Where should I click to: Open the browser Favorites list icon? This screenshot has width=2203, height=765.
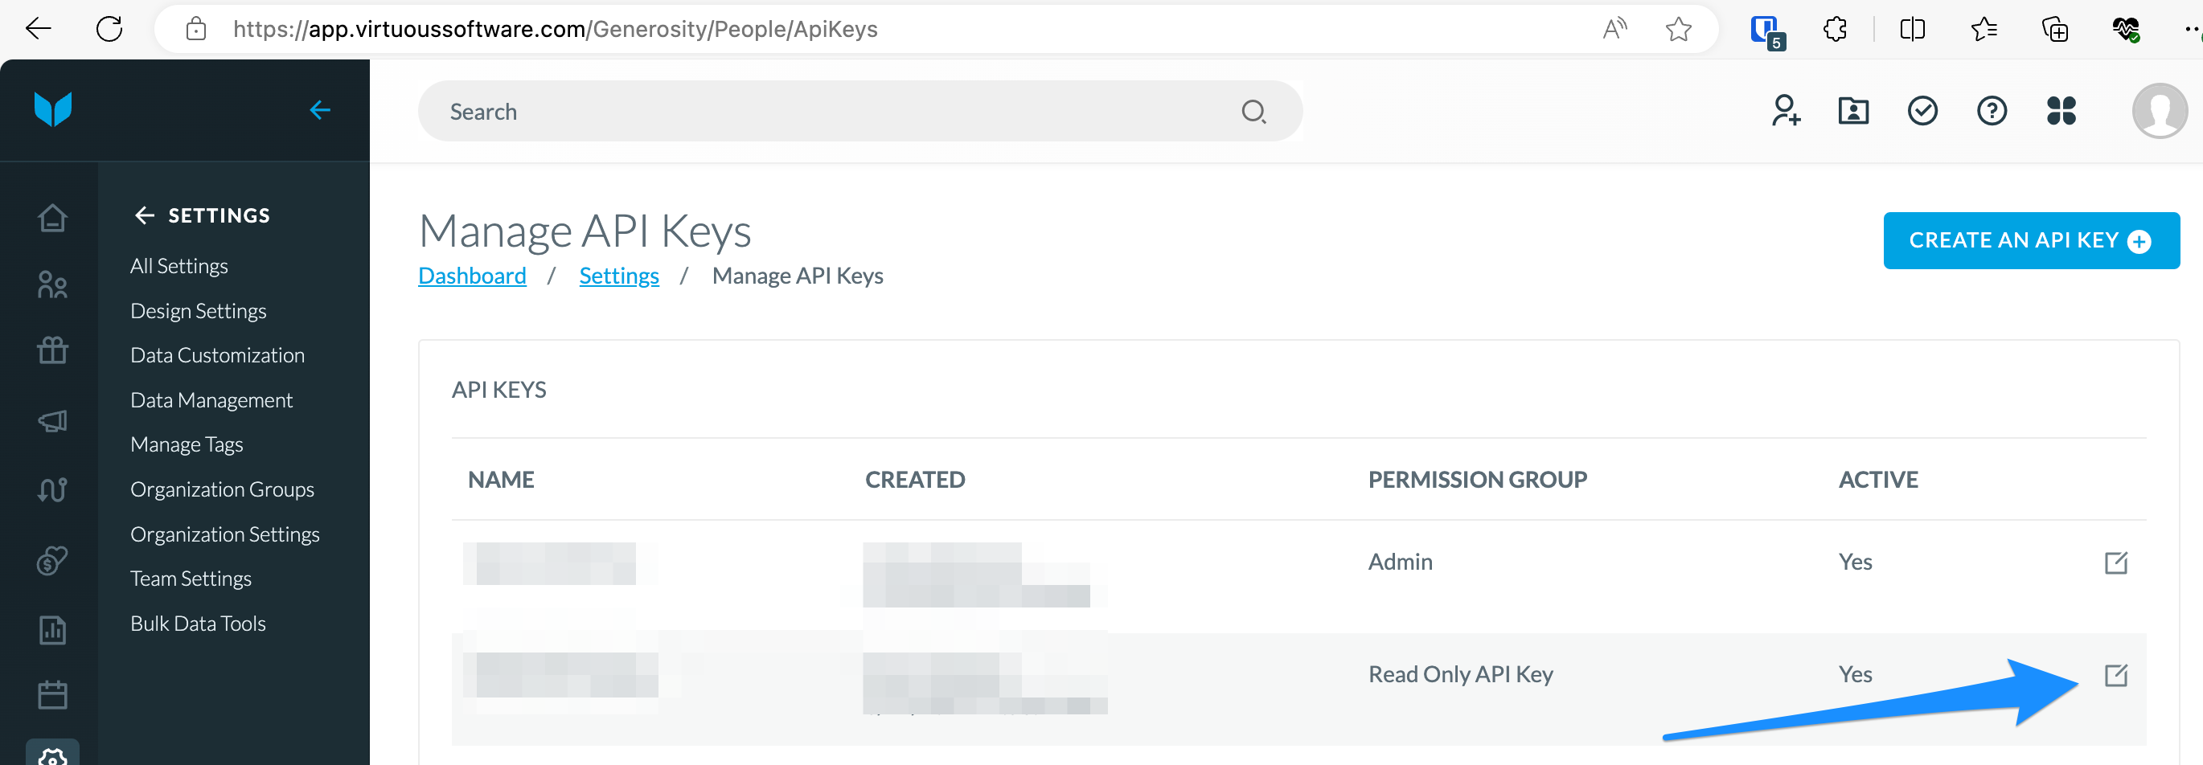click(x=1984, y=29)
